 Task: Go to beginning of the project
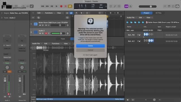tap(52, 6)
